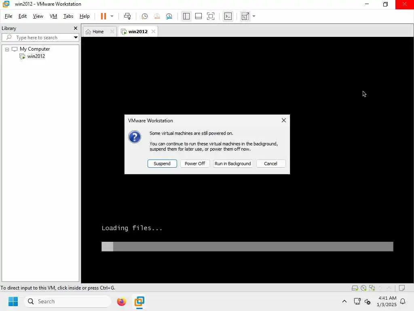Image resolution: width=414 pixels, height=311 pixels.
Task: Click the muted volume tray icon
Action: (368, 301)
